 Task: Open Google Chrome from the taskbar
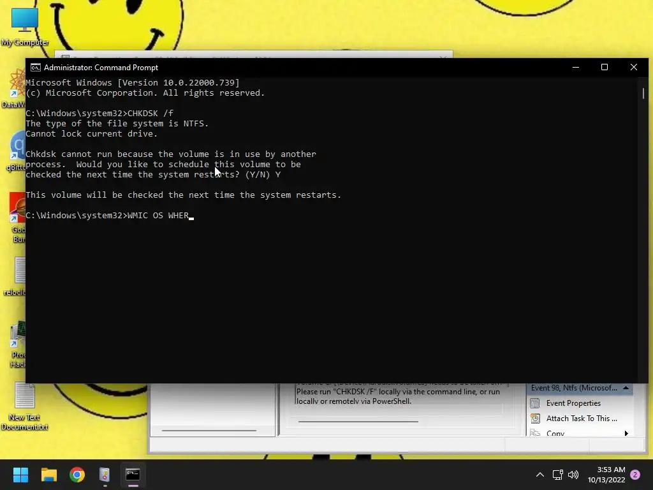click(77, 475)
